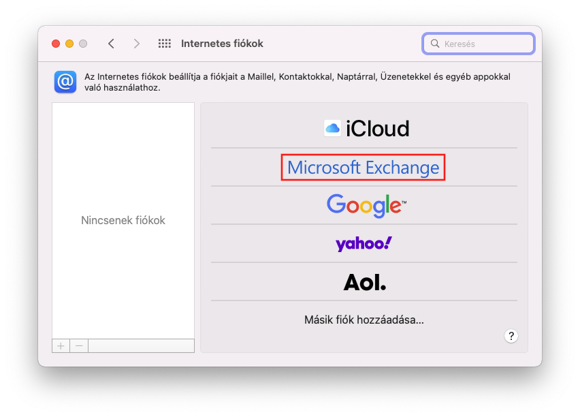The width and height of the screenshot is (580, 417).
Task: Click the minus button to remove account
Action: click(79, 345)
